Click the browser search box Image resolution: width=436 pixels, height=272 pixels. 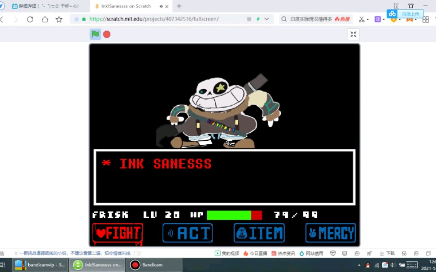316,19
